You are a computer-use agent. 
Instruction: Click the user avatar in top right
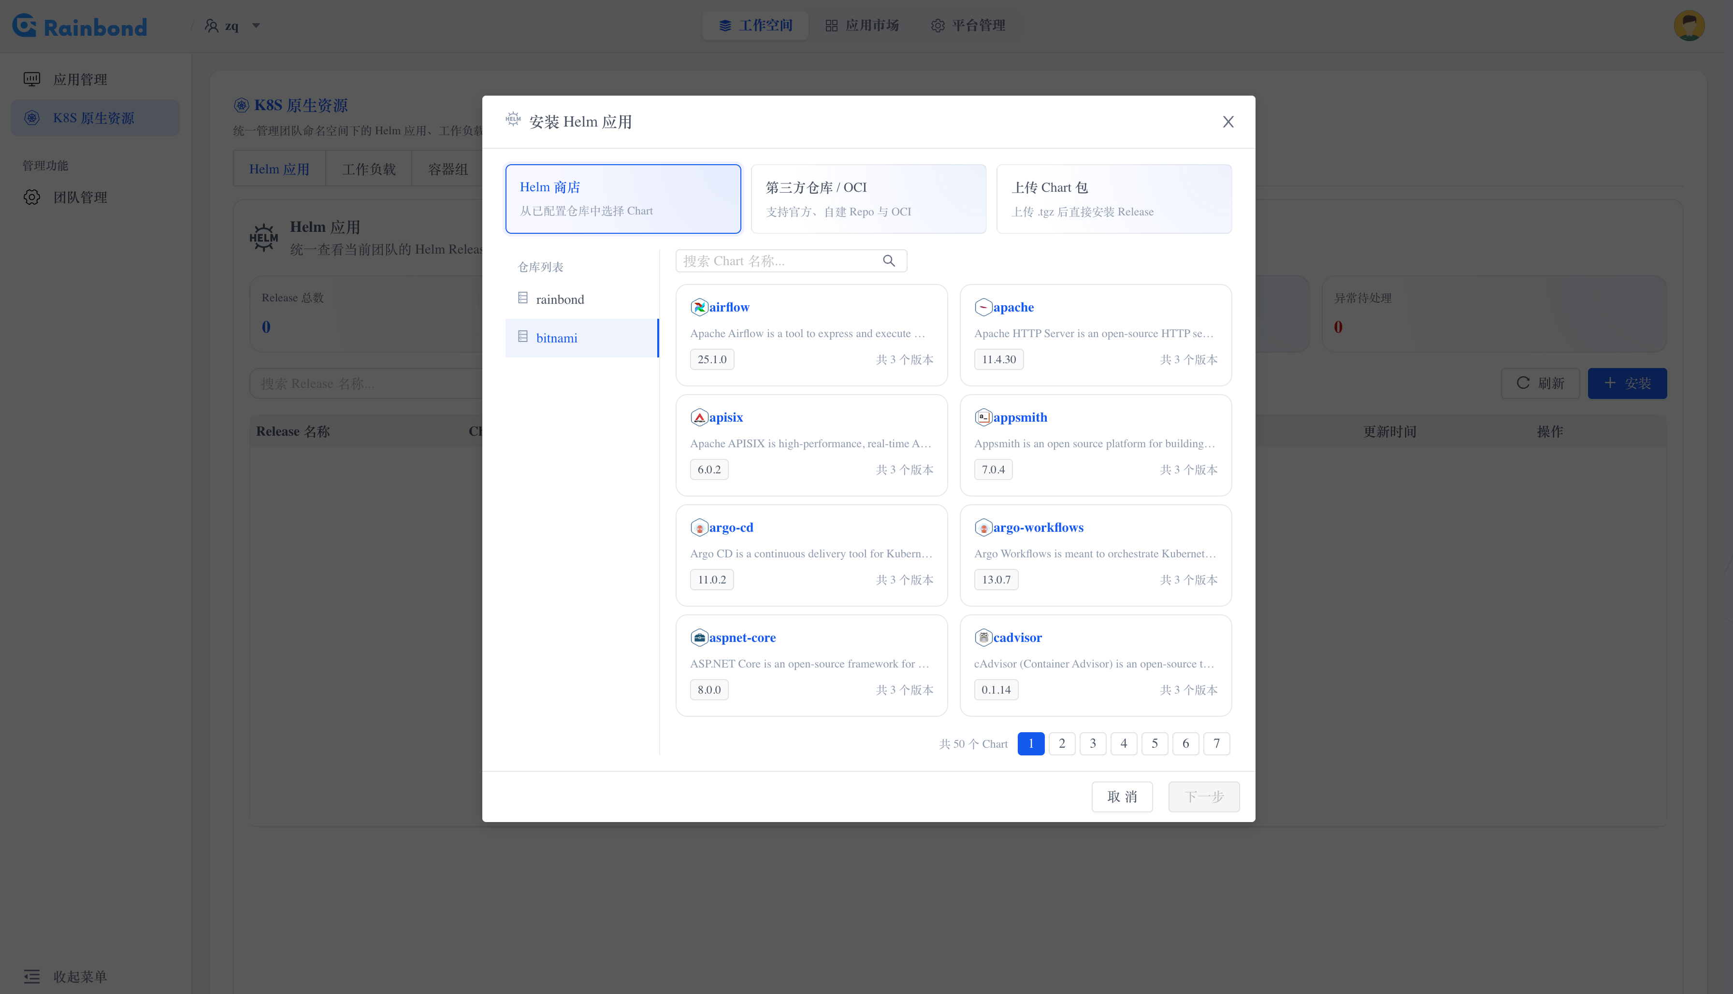[x=1690, y=26]
